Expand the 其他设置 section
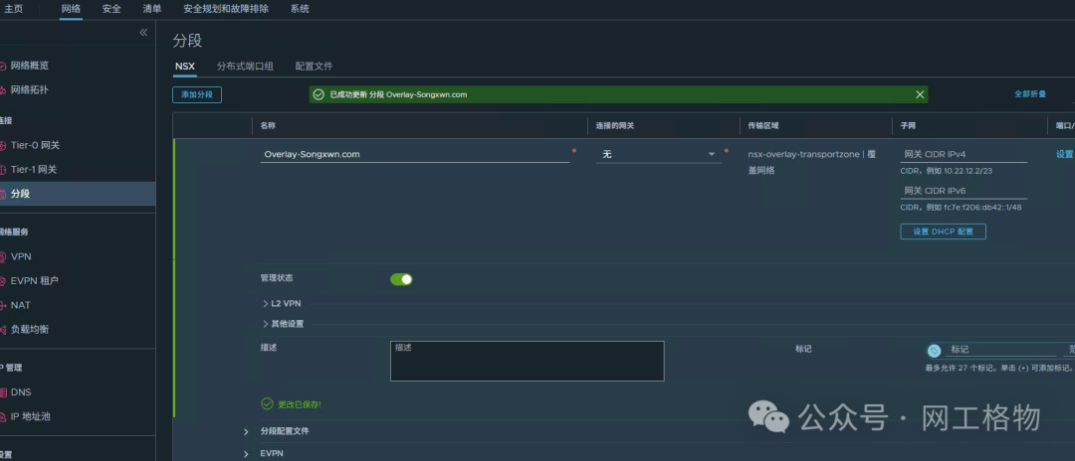This screenshot has width=1075, height=461. 283,324
